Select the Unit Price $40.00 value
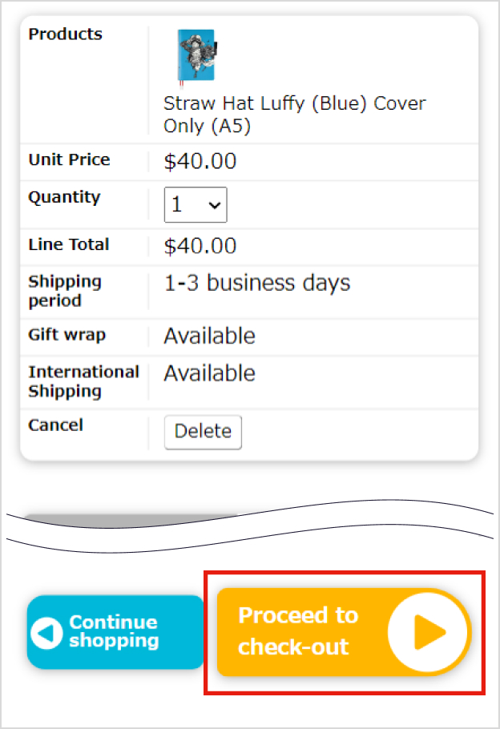 click(x=200, y=162)
